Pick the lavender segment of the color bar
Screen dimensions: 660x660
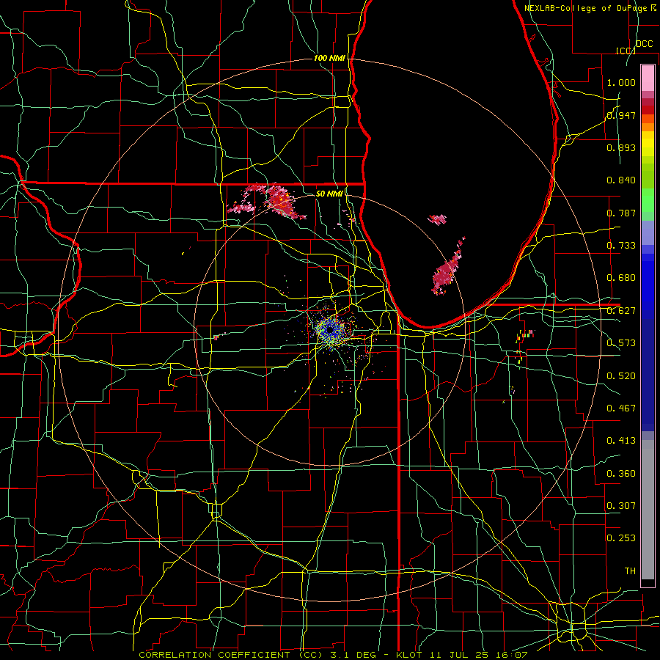click(x=648, y=232)
